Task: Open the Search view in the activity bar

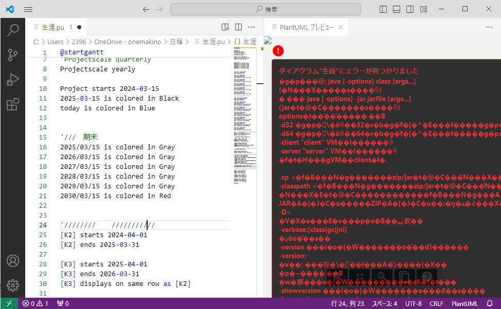Action: [12, 30]
